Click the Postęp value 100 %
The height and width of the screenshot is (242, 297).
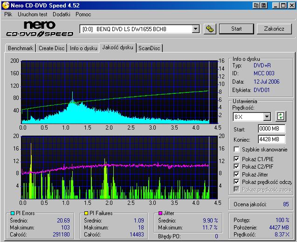(283, 220)
